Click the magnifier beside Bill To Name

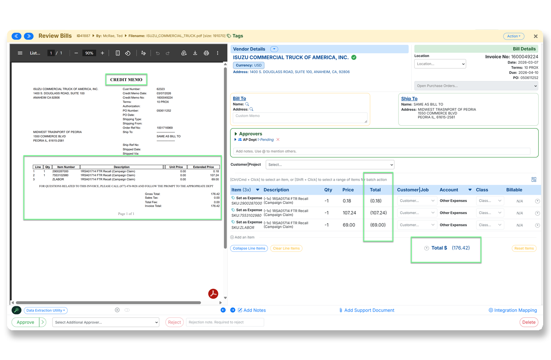tap(247, 104)
